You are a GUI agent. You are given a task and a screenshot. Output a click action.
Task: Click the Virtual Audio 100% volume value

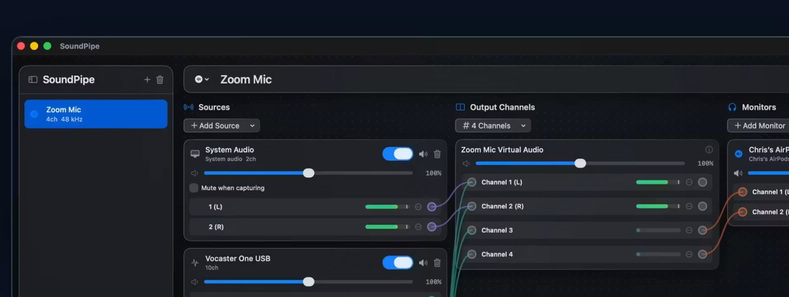pyautogui.click(x=705, y=163)
